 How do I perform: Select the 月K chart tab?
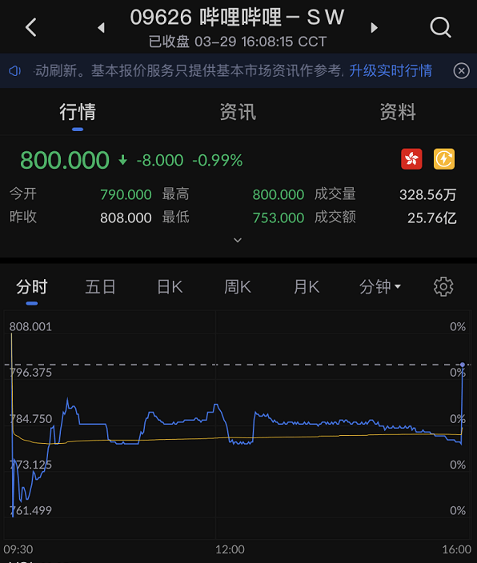(x=307, y=287)
